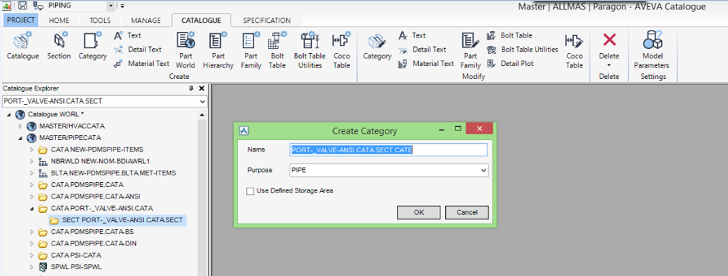This screenshot has height=276, width=728.
Task: Open Bolt Table Utilities in Create group
Action: [310, 50]
